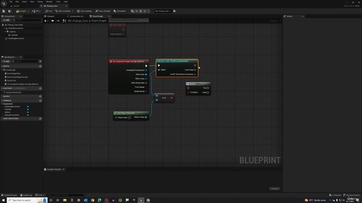Click the Windows Start button
This screenshot has height=203, width=362.
pos(3,200)
